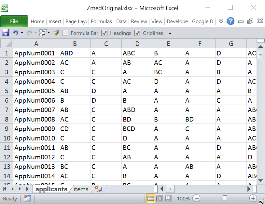Open the File backstage menu

14,21
